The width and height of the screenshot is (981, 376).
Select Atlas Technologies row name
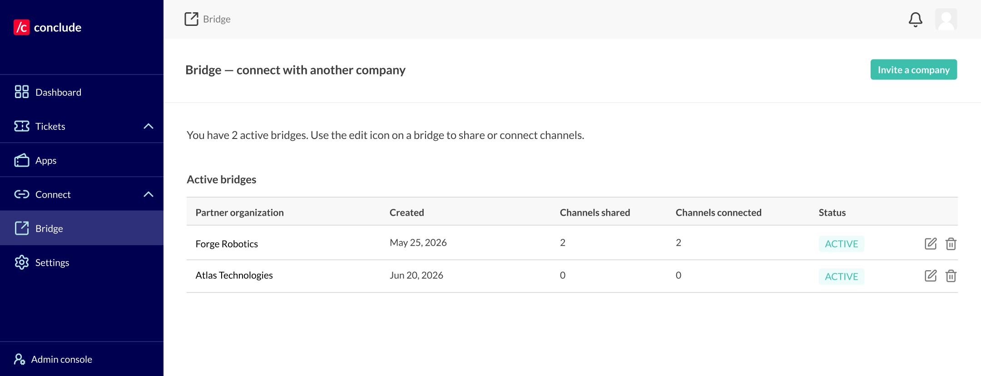234,275
